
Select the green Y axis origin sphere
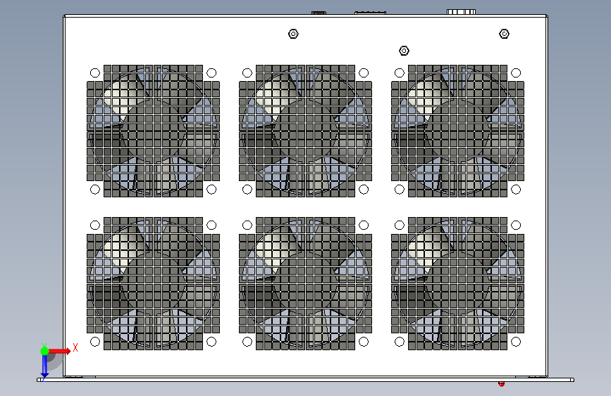coord(44,351)
